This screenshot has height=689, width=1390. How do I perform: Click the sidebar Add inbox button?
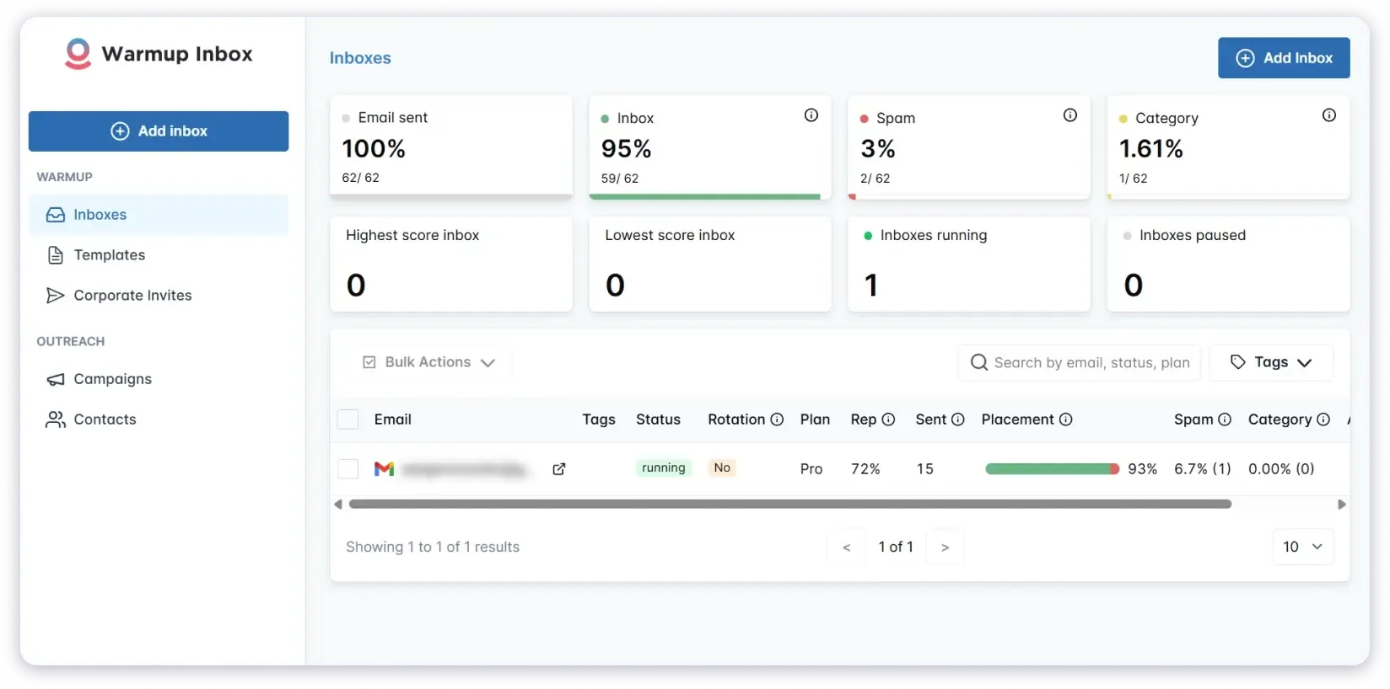[159, 131]
